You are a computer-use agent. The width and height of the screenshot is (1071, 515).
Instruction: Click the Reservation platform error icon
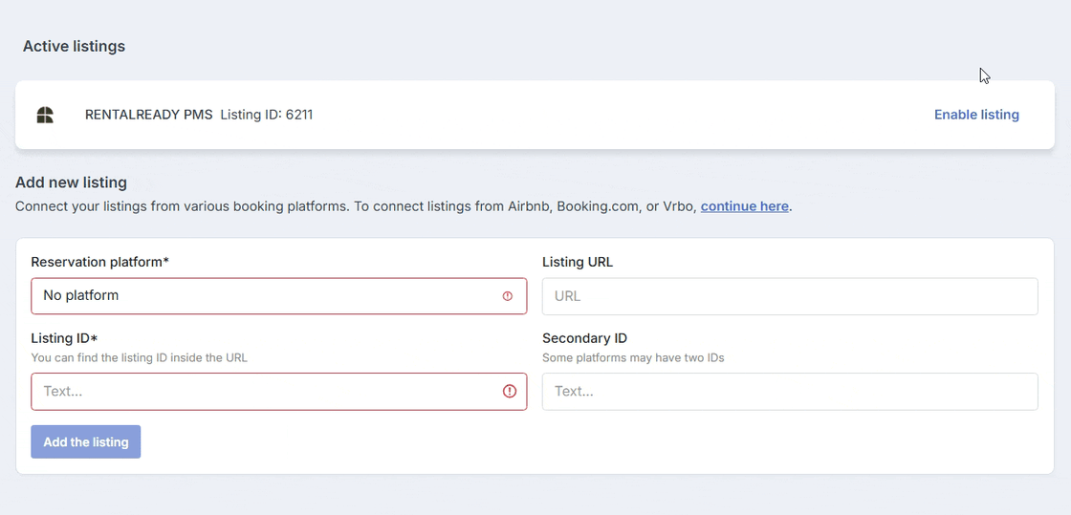coord(507,296)
